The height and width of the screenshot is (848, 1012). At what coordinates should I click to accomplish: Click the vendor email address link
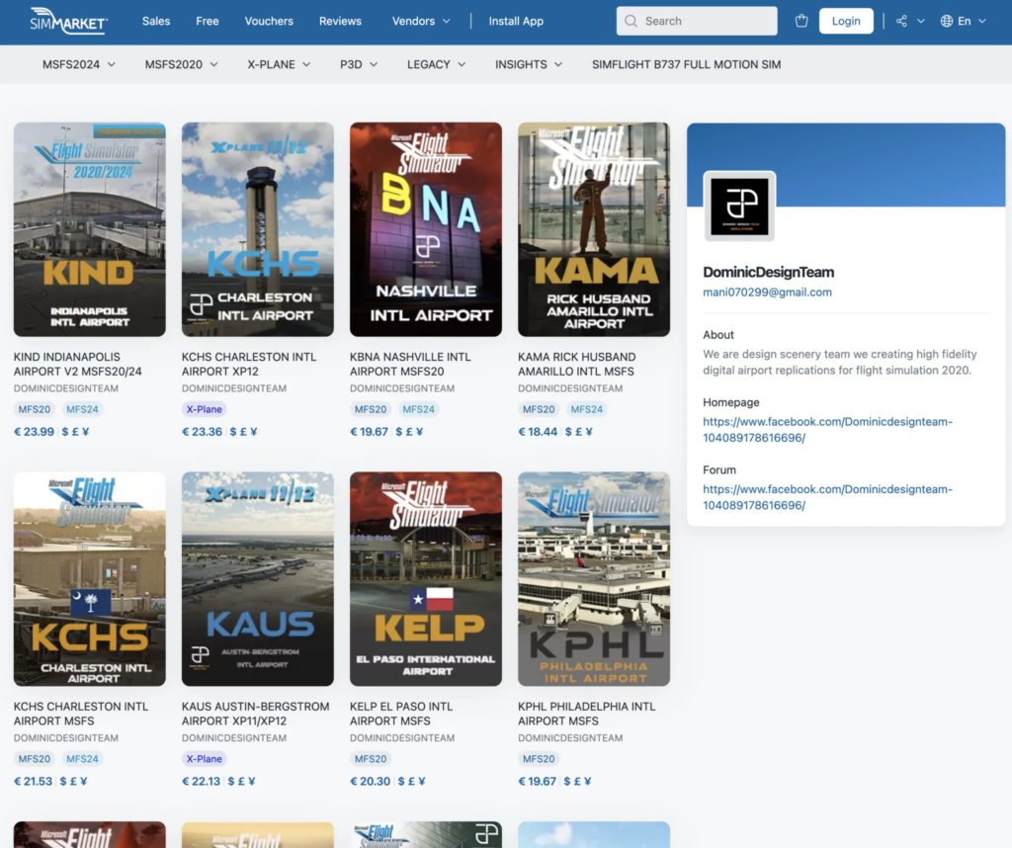click(x=767, y=293)
